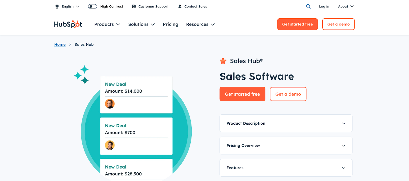Open the English language dropdown
The height and width of the screenshot is (181, 409).
pos(71,6)
